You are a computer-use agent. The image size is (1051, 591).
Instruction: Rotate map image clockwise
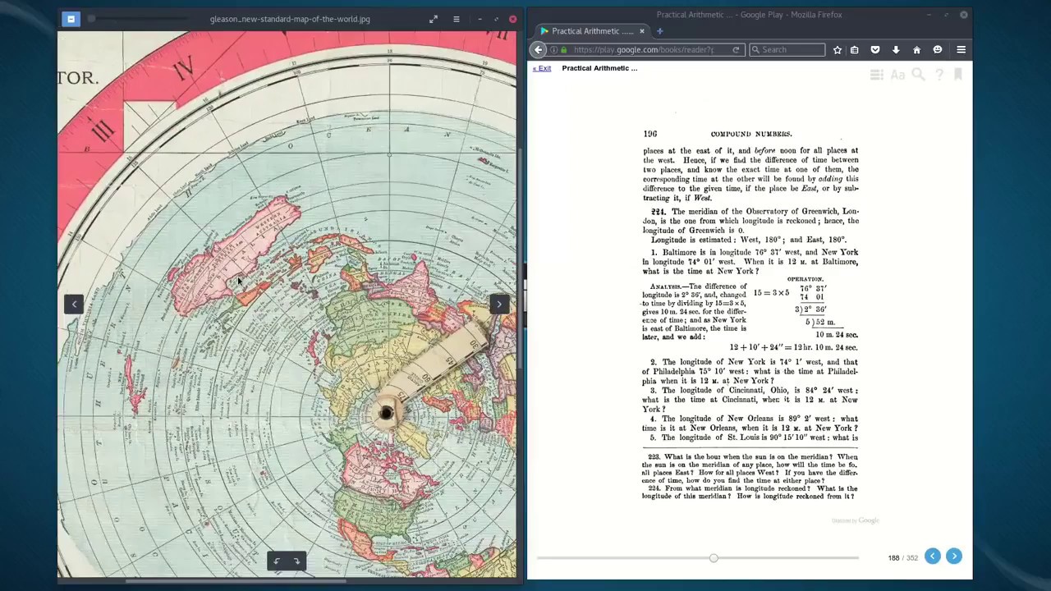[x=296, y=561]
